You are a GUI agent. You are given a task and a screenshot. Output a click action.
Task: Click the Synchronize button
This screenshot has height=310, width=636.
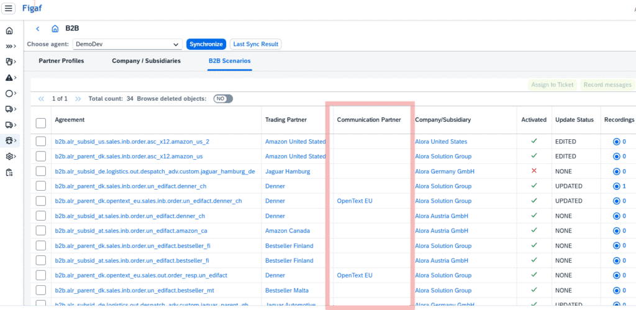coord(206,44)
